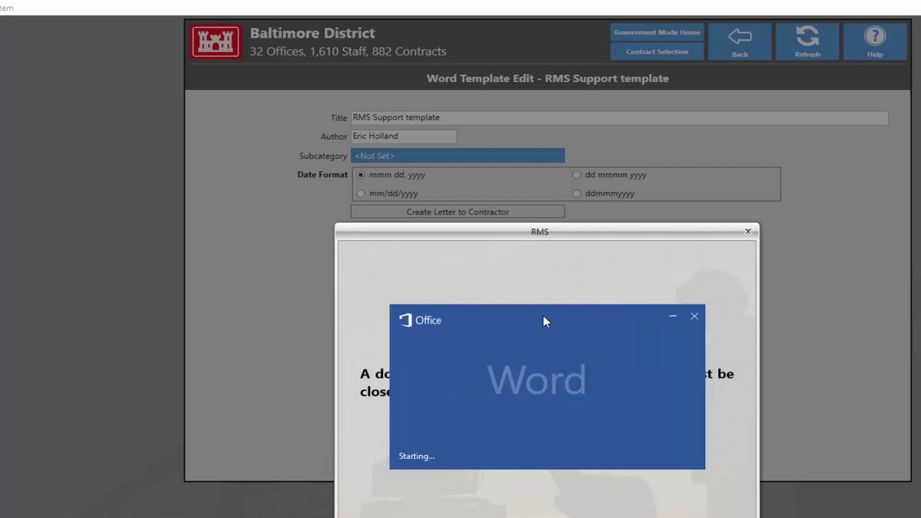Close the RMS dialog window
Image resolution: width=921 pixels, height=518 pixels.
coord(748,231)
